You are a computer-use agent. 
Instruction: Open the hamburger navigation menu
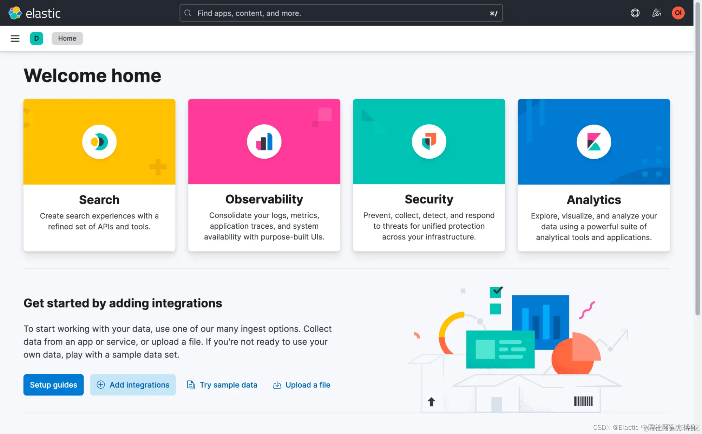coord(15,39)
